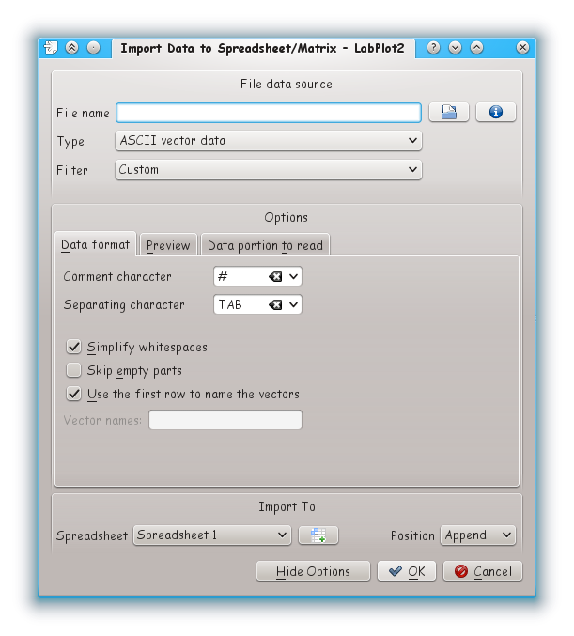Screen dimensions: 574x636
Task: Click the Cancel button
Action: (483, 571)
